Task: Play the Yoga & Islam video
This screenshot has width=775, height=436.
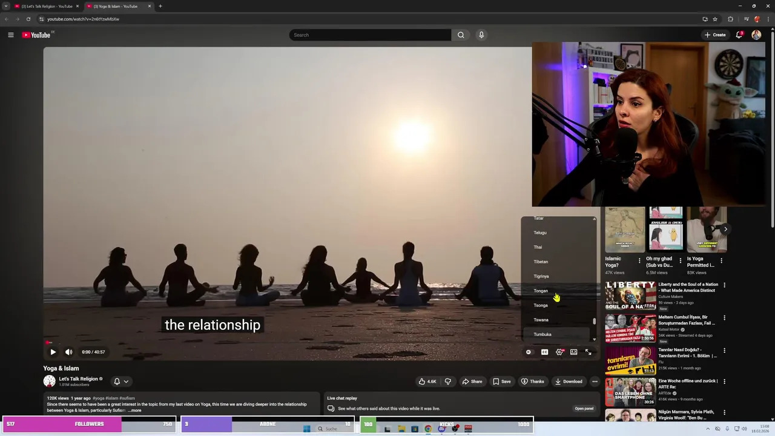Action: (x=53, y=352)
